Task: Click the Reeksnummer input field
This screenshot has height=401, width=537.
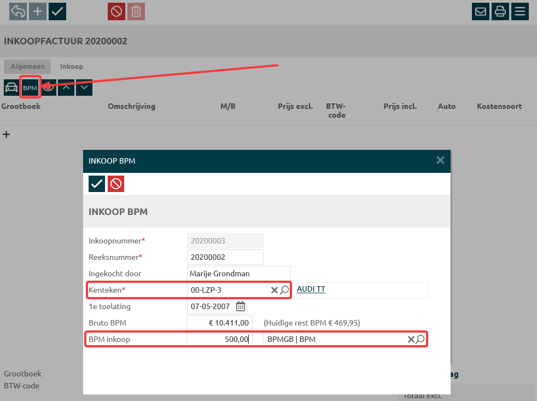Action: pyautogui.click(x=225, y=257)
